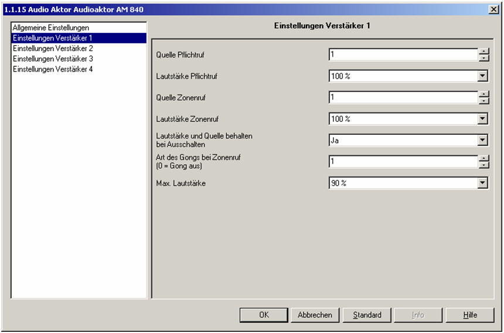Expand the Lautstärke Zonenruf dropdown
Viewport: 504px width, 333px height.
[483, 119]
